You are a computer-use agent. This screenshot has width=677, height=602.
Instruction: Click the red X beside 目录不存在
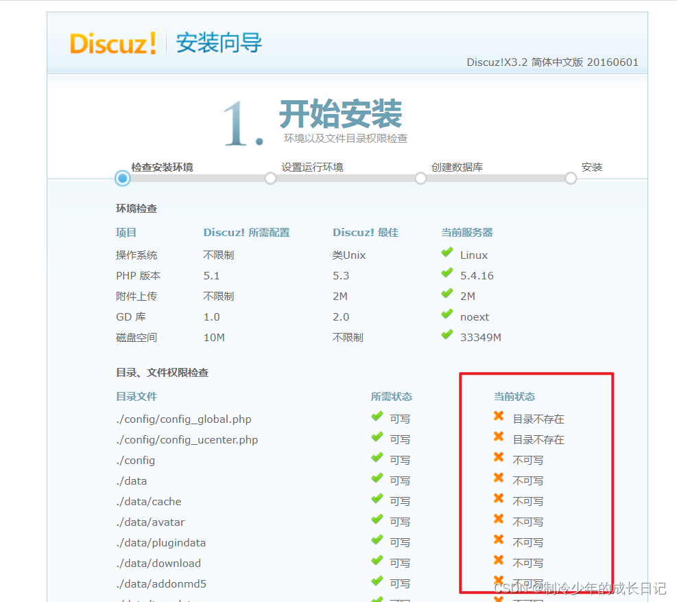pyautogui.click(x=499, y=418)
